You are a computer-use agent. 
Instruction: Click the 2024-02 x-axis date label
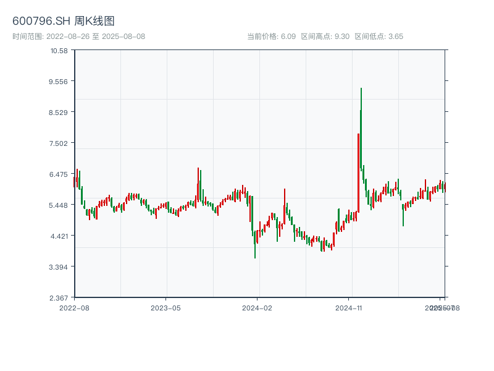pos(257,307)
